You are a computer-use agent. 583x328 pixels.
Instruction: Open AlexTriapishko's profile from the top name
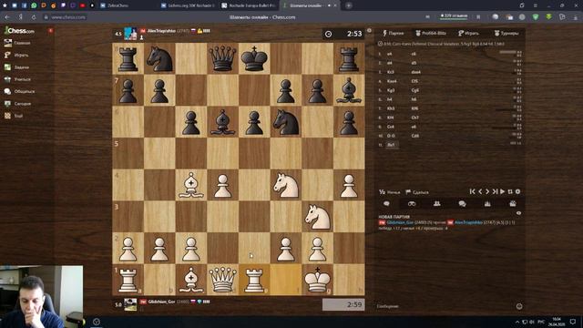pyautogui.click(x=161, y=31)
